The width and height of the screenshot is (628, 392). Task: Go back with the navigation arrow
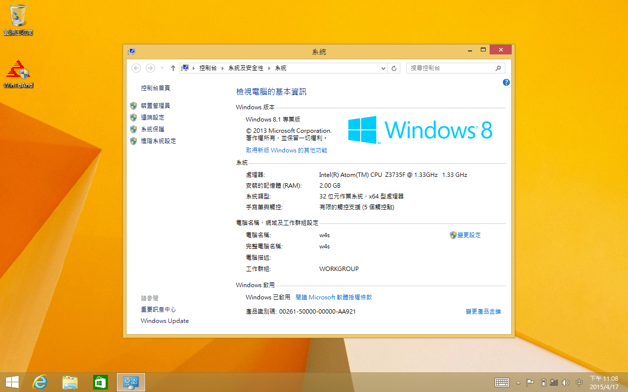pyautogui.click(x=136, y=68)
